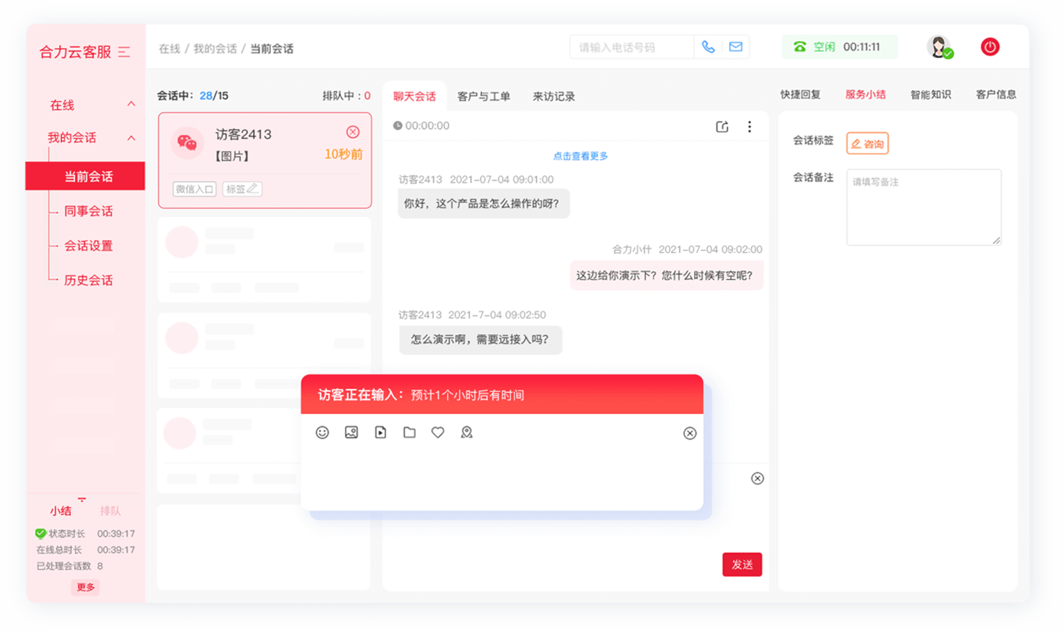
Task: Open the email icon next to the phone icon
Action: coord(736,46)
